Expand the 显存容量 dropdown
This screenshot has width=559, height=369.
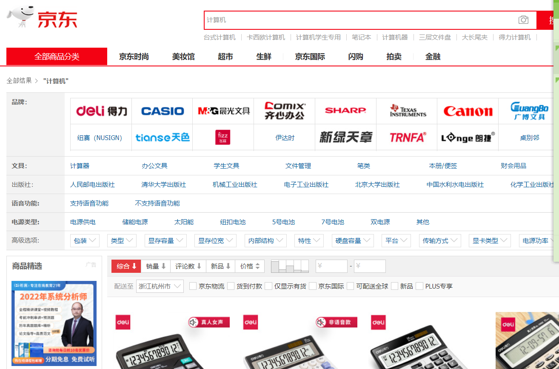click(165, 241)
